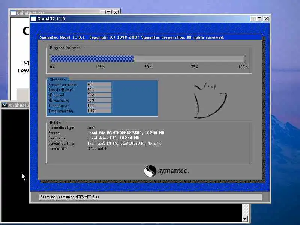Click the Symantec Ghost copyright header line
300x225 pixels.
(x=132, y=37)
